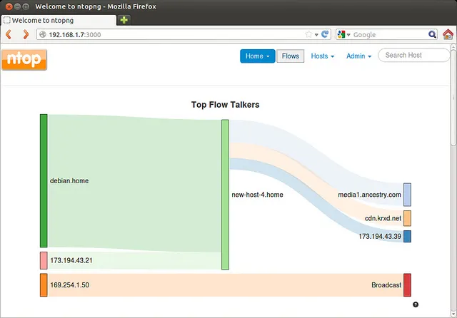Click the Firefox home icon
This screenshot has width=457, height=318.
click(x=448, y=34)
